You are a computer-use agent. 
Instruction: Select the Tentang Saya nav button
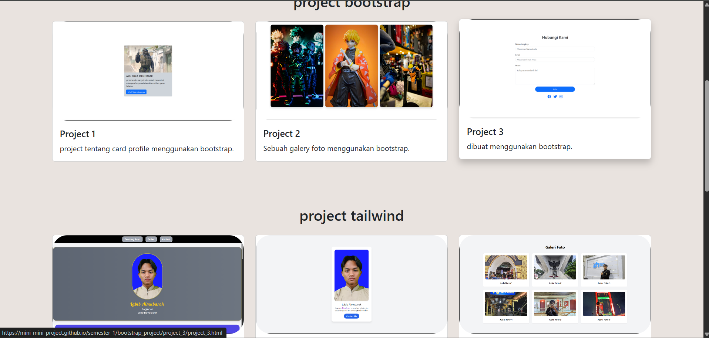pos(132,239)
